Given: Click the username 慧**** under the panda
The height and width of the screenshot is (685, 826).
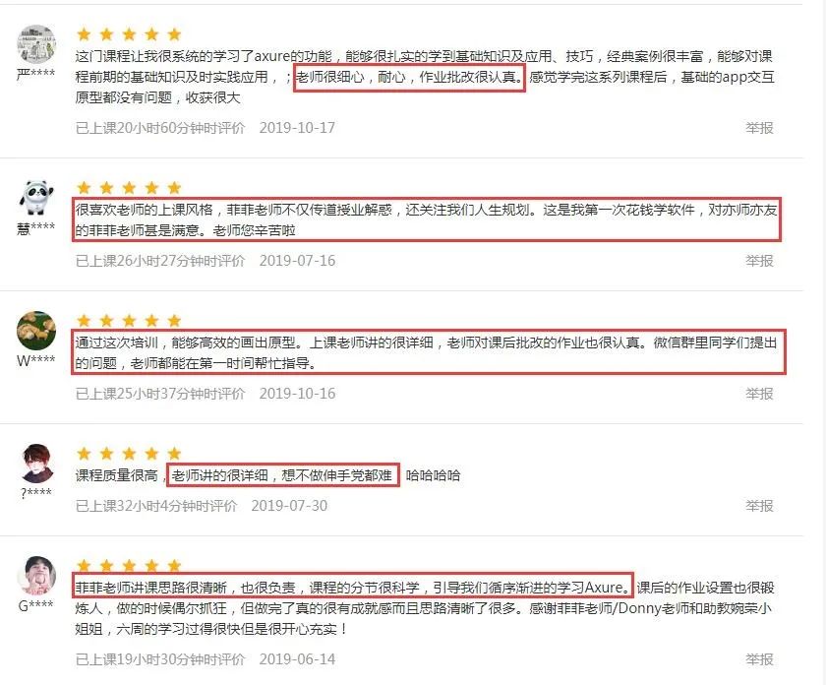Looking at the screenshot, I should (35, 228).
